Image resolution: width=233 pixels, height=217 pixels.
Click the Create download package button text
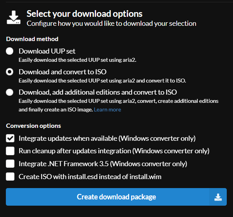tap(116, 197)
